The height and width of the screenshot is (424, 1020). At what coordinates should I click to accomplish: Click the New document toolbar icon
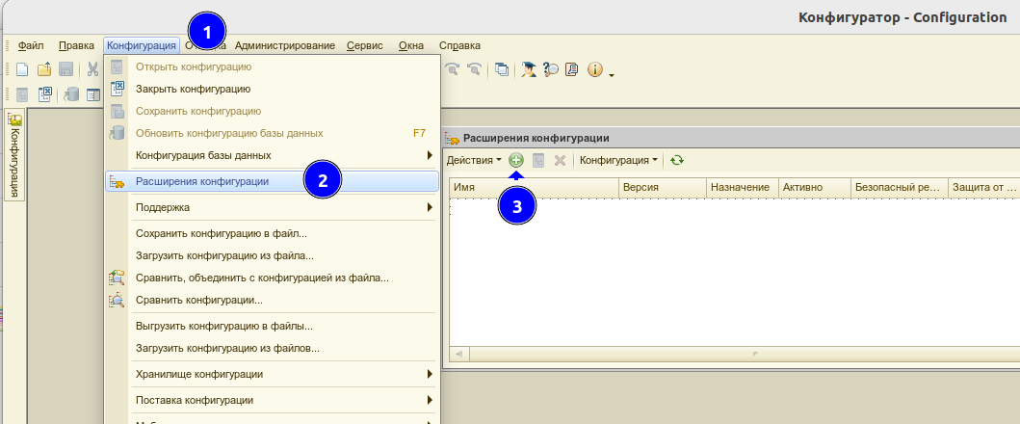point(22,69)
